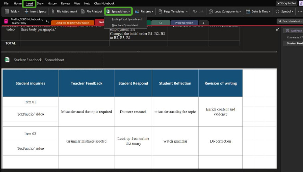The image size is (303, 173).
Task: Click the Insert Space tool
Action: pyautogui.click(x=35, y=11)
